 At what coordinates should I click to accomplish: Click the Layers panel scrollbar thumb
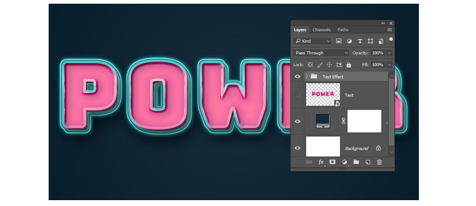coord(391,112)
